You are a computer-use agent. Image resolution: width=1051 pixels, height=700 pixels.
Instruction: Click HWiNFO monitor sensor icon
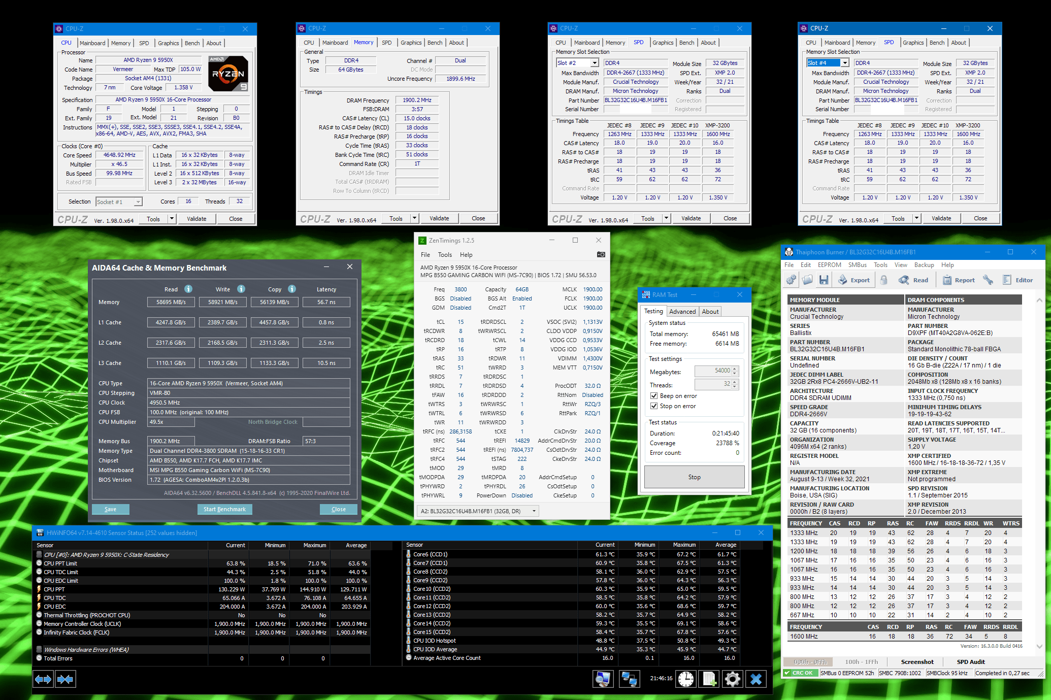tap(603, 679)
